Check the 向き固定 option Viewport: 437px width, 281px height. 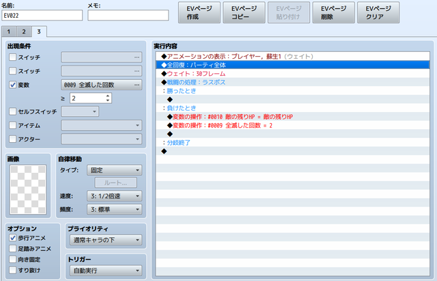pos(12,260)
